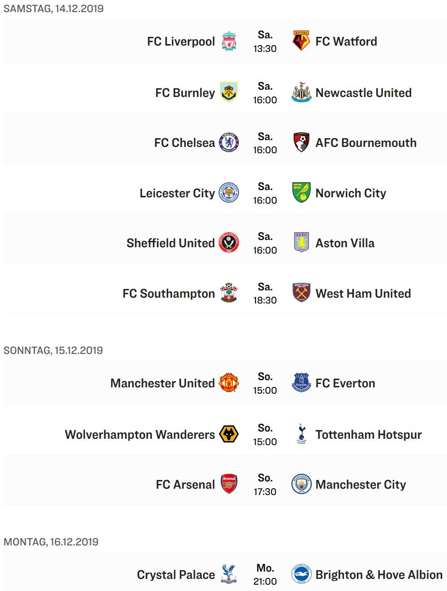Click the FC Southampton team name

click(x=169, y=293)
